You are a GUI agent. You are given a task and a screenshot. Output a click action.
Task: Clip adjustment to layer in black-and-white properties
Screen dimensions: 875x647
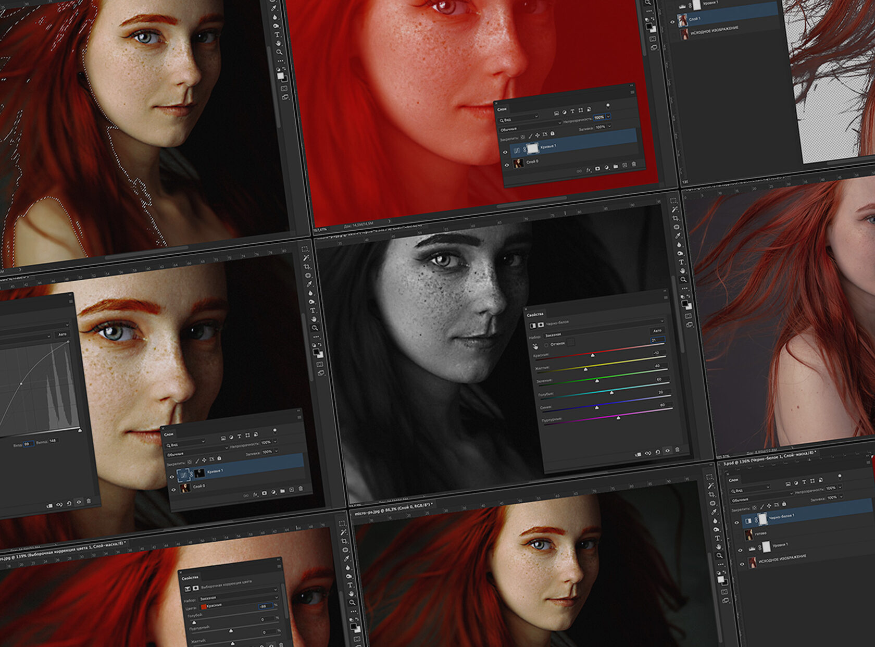click(x=638, y=454)
